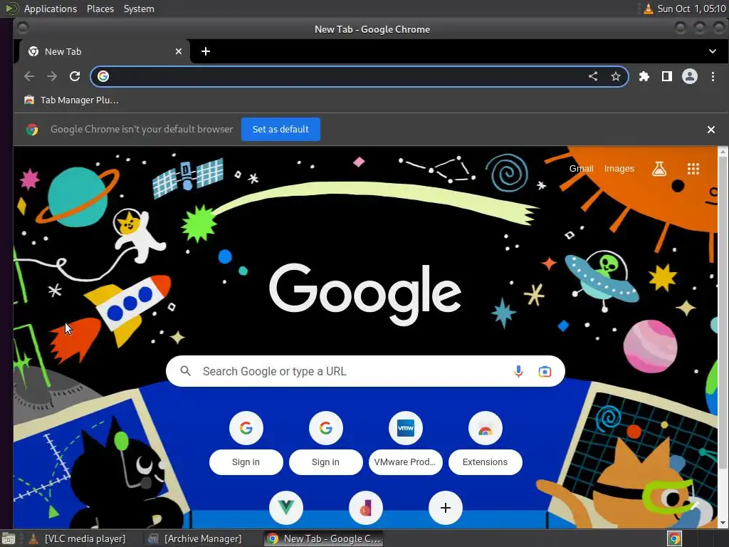The image size is (729, 547).
Task: Open Search Labs flask icon
Action: pyautogui.click(x=659, y=168)
